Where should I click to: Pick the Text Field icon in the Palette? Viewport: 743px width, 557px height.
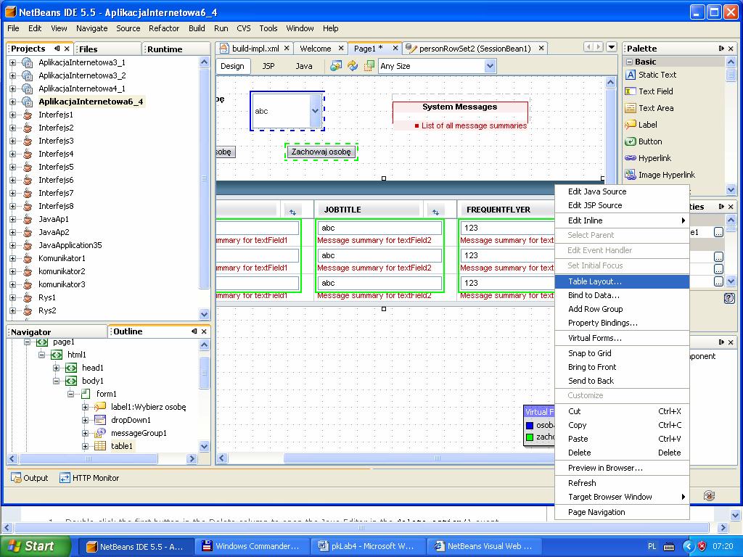click(x=631, y=91)
